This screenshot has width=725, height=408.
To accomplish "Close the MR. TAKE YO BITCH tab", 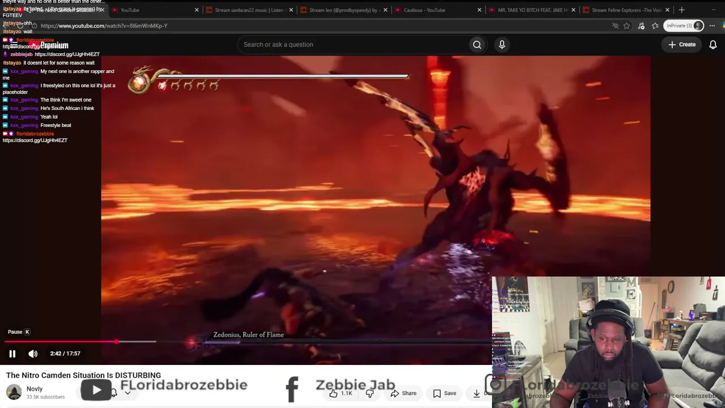I will click(x=574, y=10).
